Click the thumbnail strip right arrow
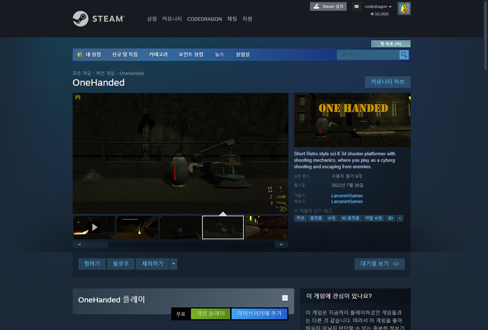 [x=282, y=245]
